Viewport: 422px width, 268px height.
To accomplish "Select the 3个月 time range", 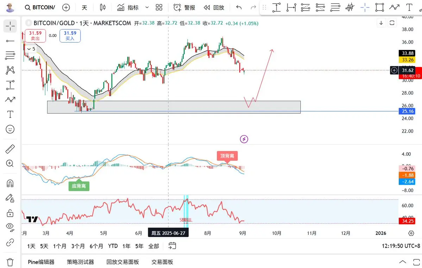I will [78, 246].
